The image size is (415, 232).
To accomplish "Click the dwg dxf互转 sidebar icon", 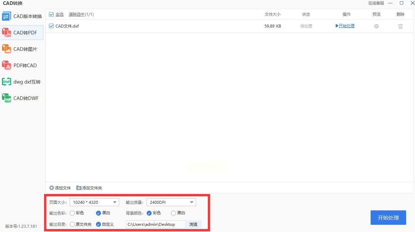I will (7, 82).
